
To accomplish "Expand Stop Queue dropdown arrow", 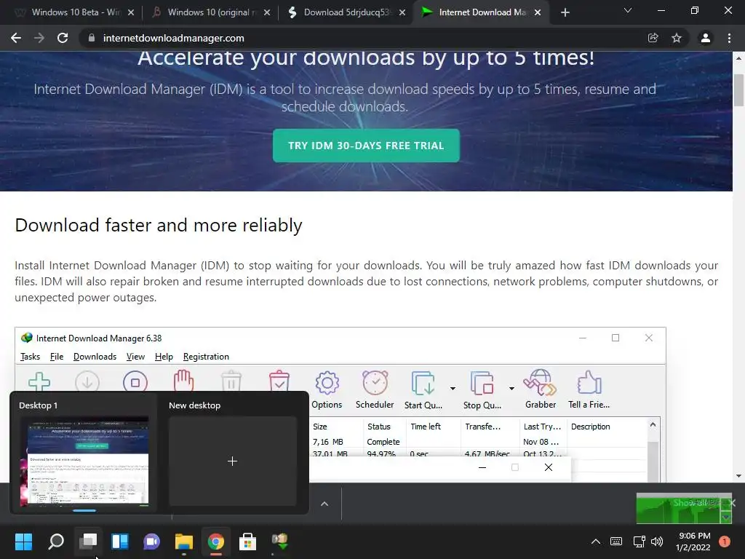I will (x=511, y=389).
